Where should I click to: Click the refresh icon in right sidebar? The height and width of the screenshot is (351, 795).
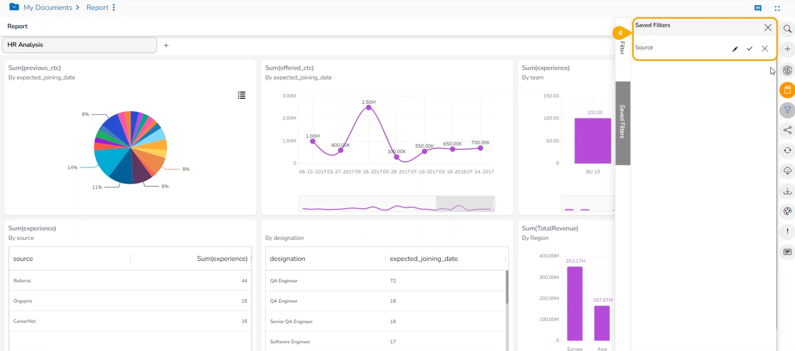click(787, 150)
